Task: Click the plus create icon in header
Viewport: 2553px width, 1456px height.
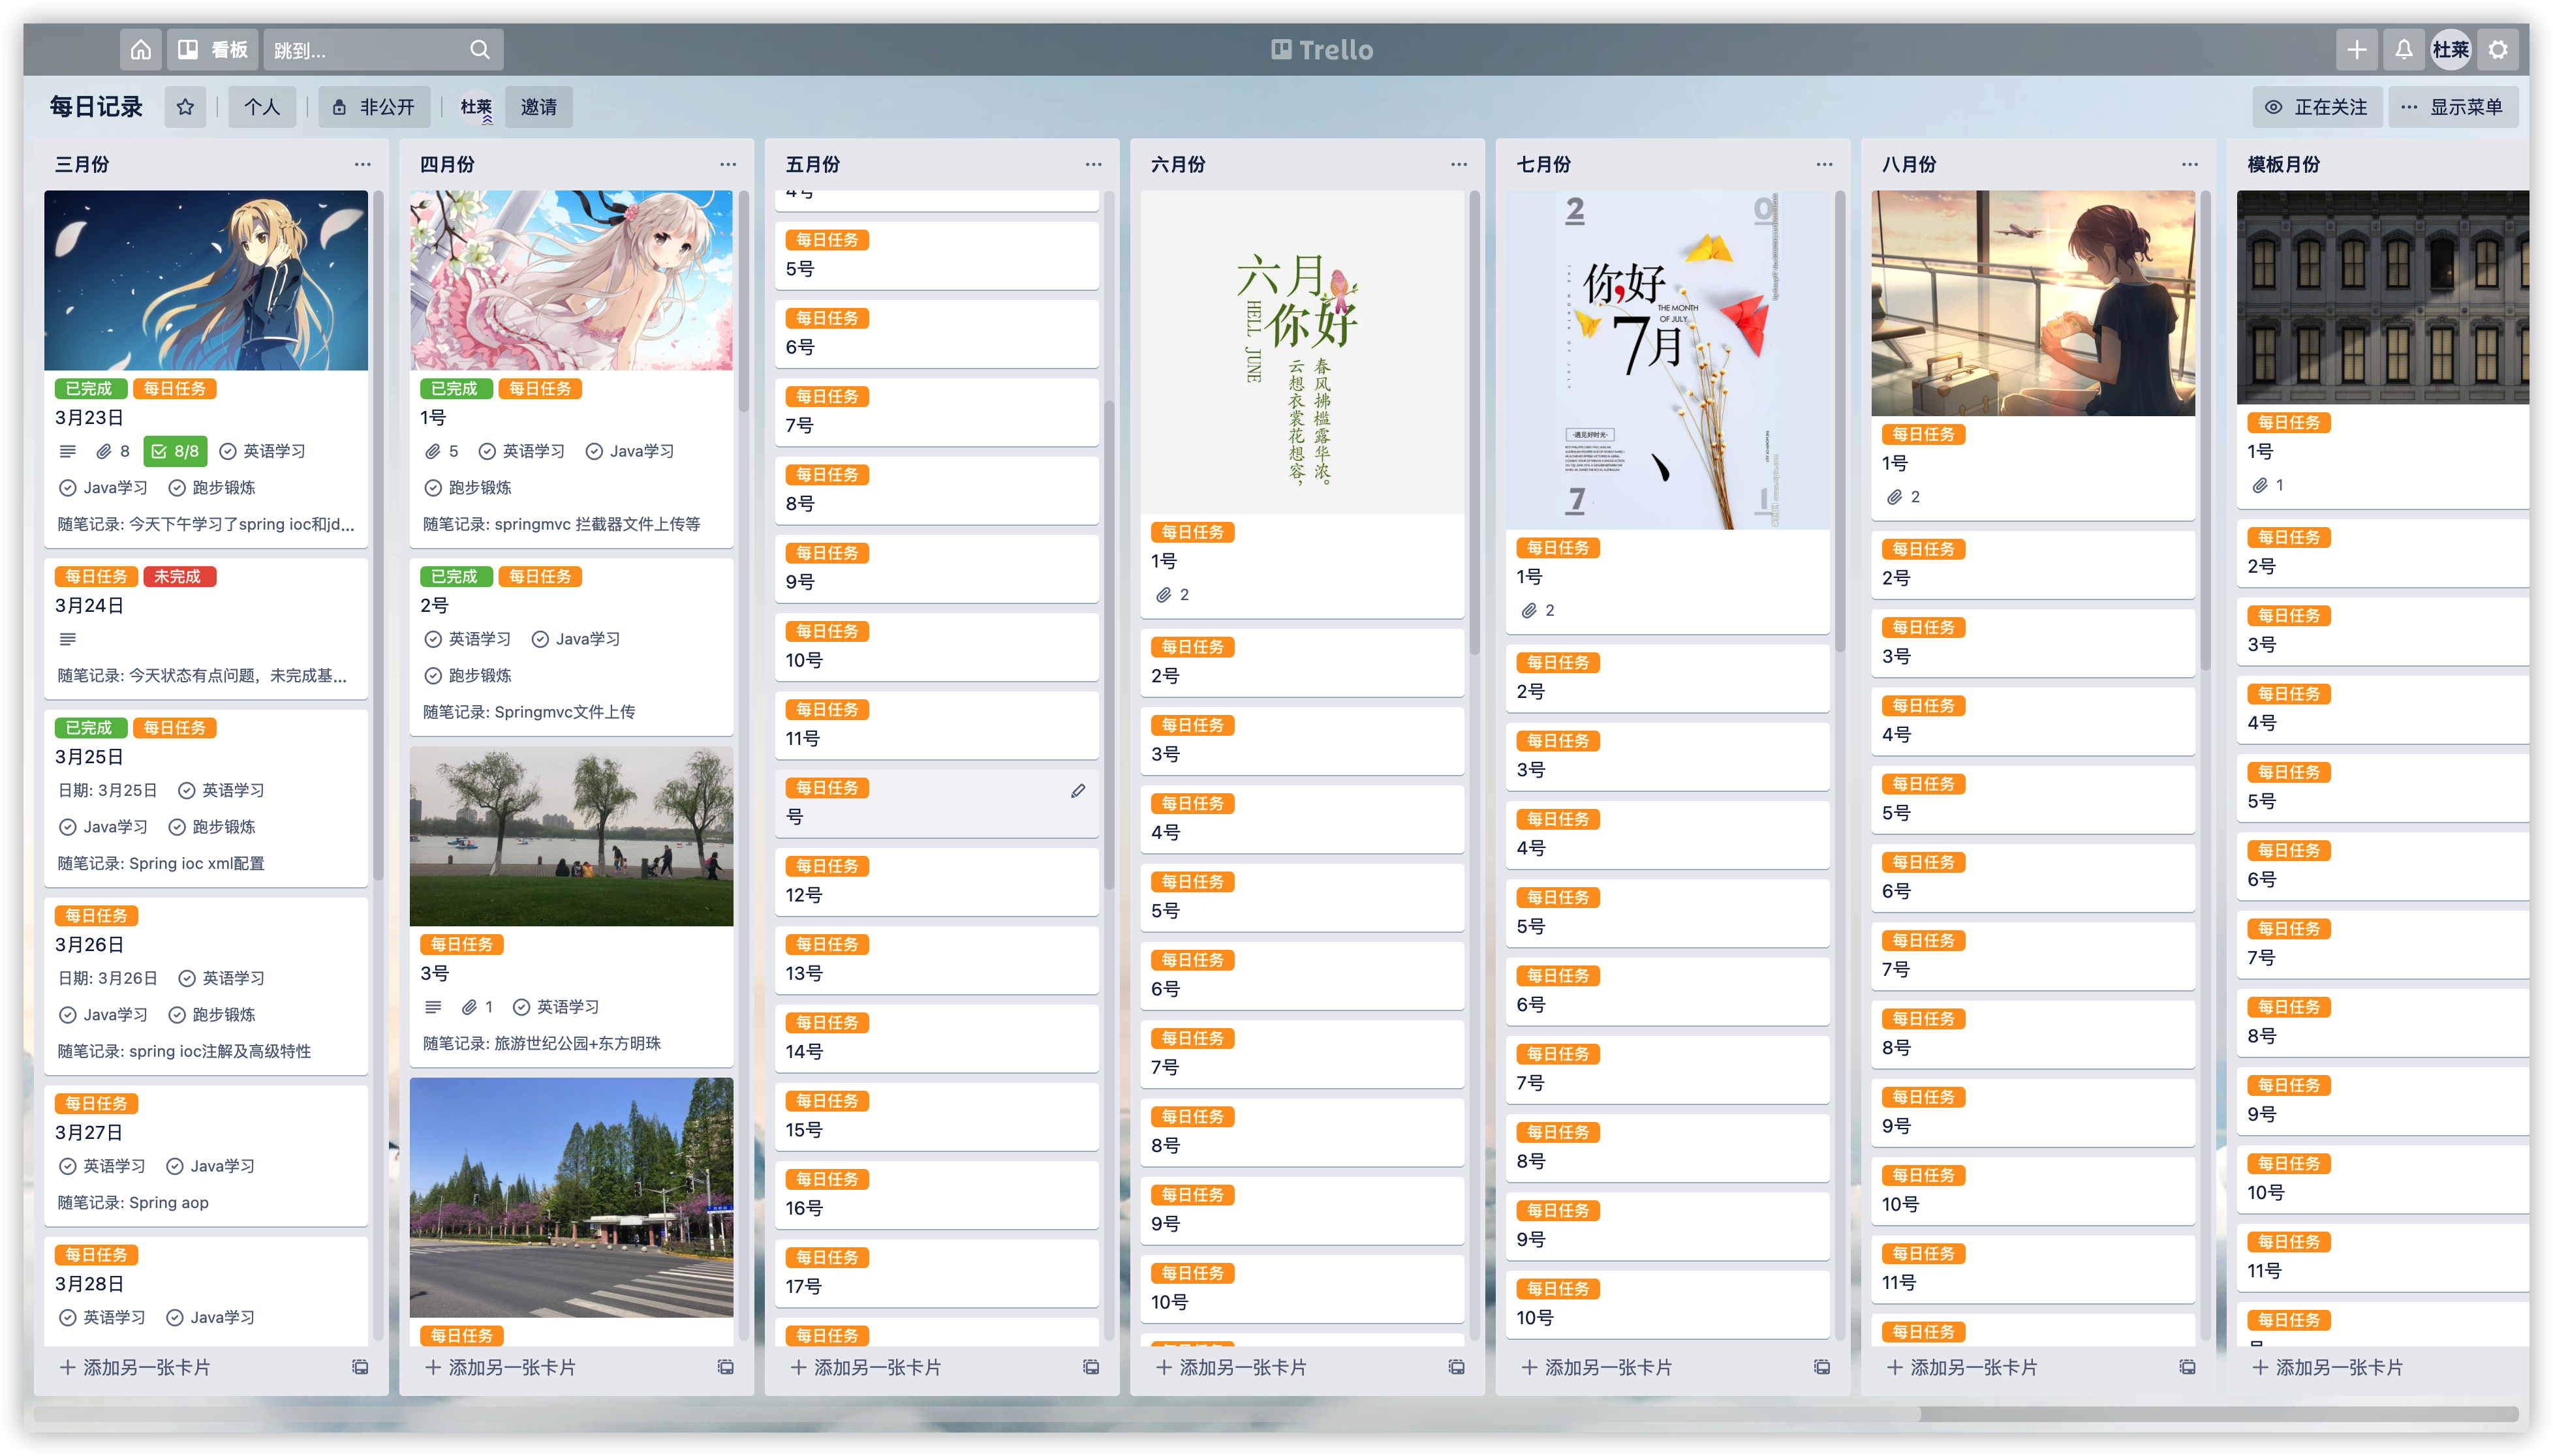Action: click(2356, 49)
